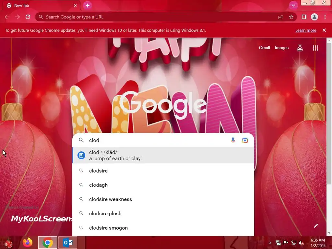Open the network tray icon

coord(294,243)
